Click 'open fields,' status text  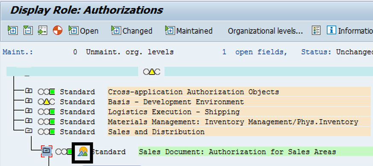point(261,52)
